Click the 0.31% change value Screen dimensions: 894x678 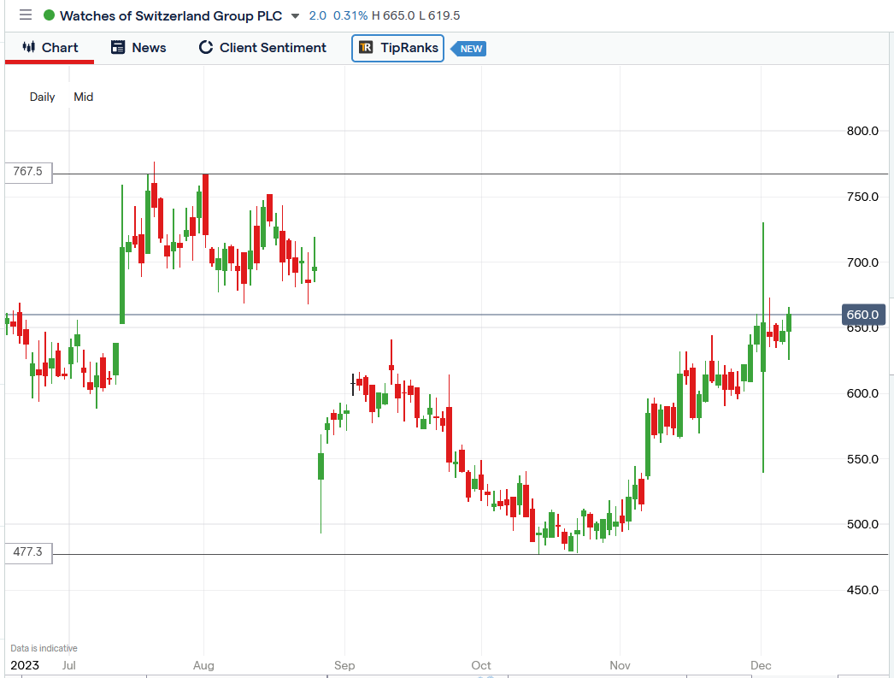coord(350,16)
